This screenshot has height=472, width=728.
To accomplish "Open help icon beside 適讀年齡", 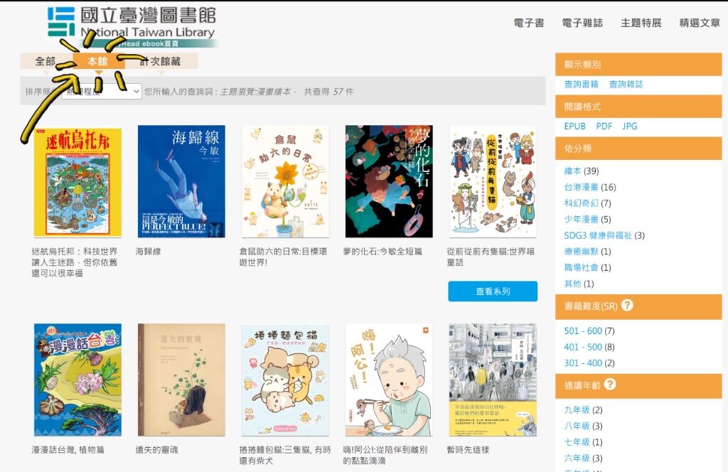I will [x=609, y=384].
